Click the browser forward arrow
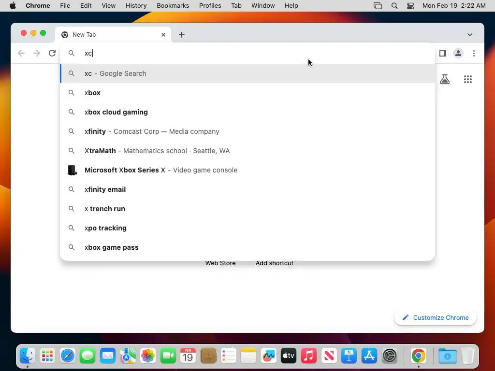495x371 pixels. pyautogui.click(x=37, y=53)
